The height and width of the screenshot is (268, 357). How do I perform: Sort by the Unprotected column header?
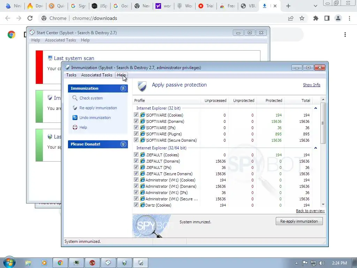pos(244,100)
